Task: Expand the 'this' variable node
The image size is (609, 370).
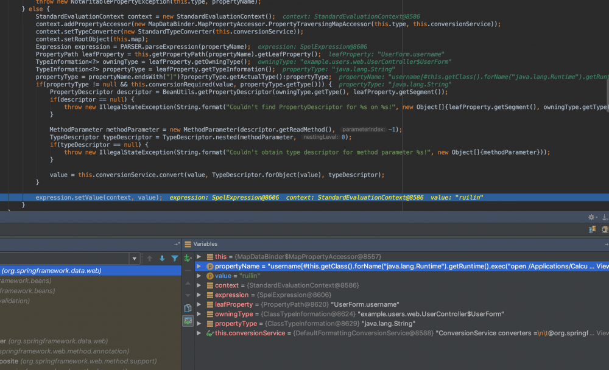Action: click(x=199, y=257)
